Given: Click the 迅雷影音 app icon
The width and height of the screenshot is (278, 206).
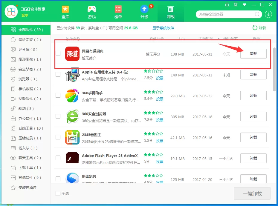Looking at the screenshot, I should [x=72, y=178].
